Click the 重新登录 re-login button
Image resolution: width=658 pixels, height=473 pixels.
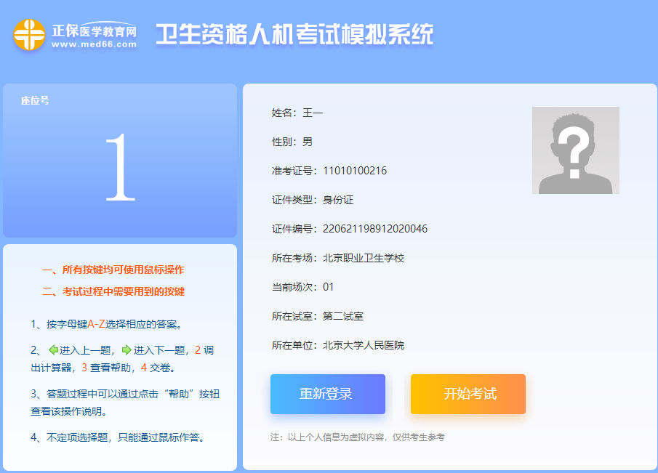click(x=328, y=394)
